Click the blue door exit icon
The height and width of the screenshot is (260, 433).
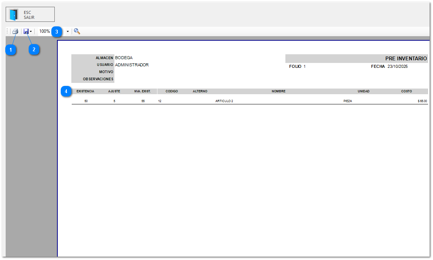(x=14, y=14)
